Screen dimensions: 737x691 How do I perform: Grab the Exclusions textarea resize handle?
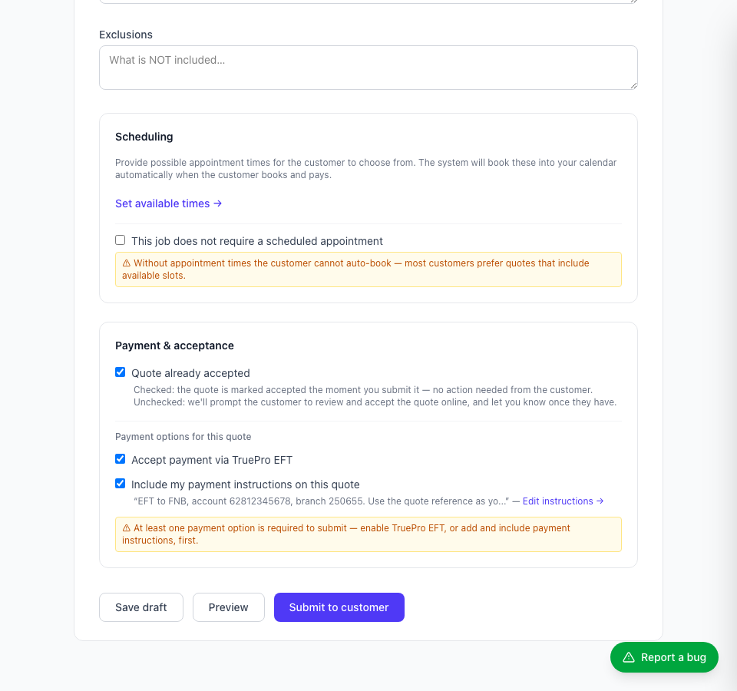pos(633,85)
